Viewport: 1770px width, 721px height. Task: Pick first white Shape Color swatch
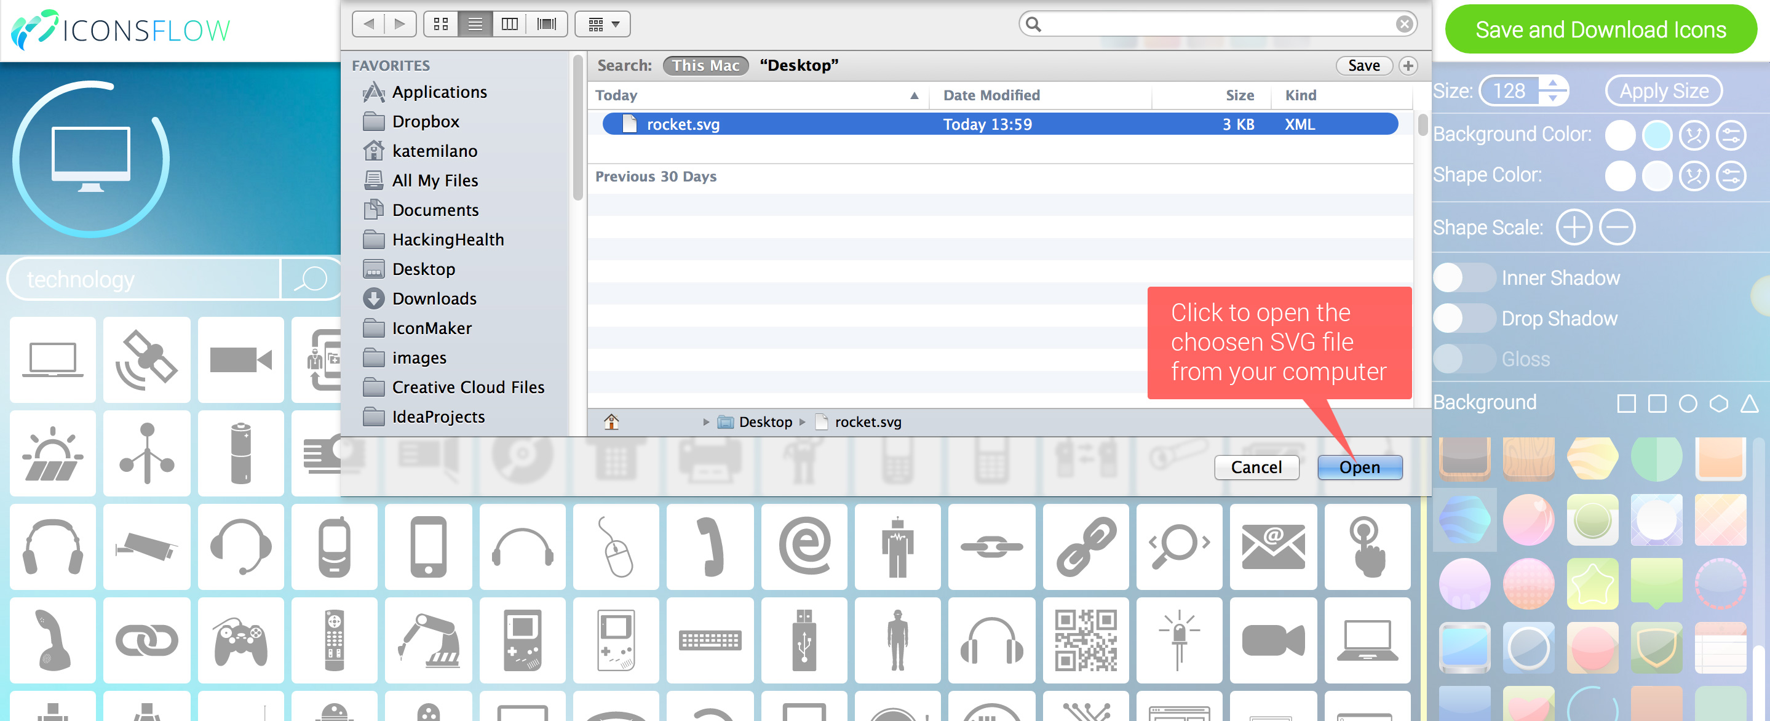pos(1619,176)
